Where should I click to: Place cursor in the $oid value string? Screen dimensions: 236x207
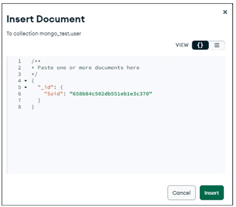tap(111, 94)
